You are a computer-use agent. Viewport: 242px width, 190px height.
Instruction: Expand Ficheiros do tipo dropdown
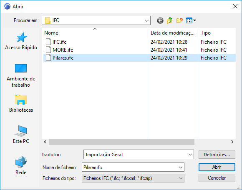(133, 178)
